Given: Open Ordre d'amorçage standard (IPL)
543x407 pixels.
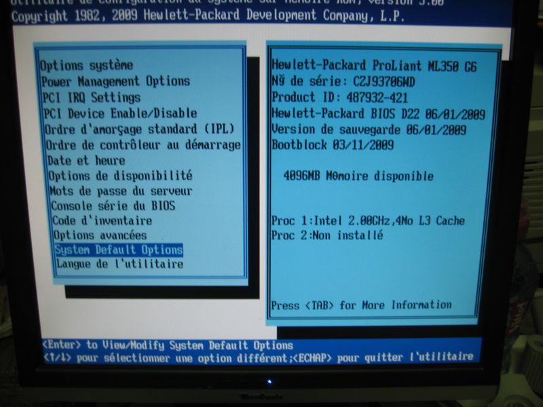Looking at the screenshot, I should coord(140,129).
